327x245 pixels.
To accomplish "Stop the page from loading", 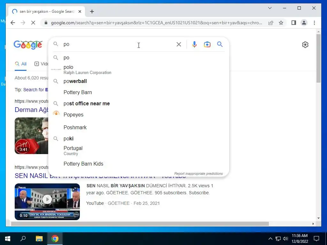I will [33, 23].
